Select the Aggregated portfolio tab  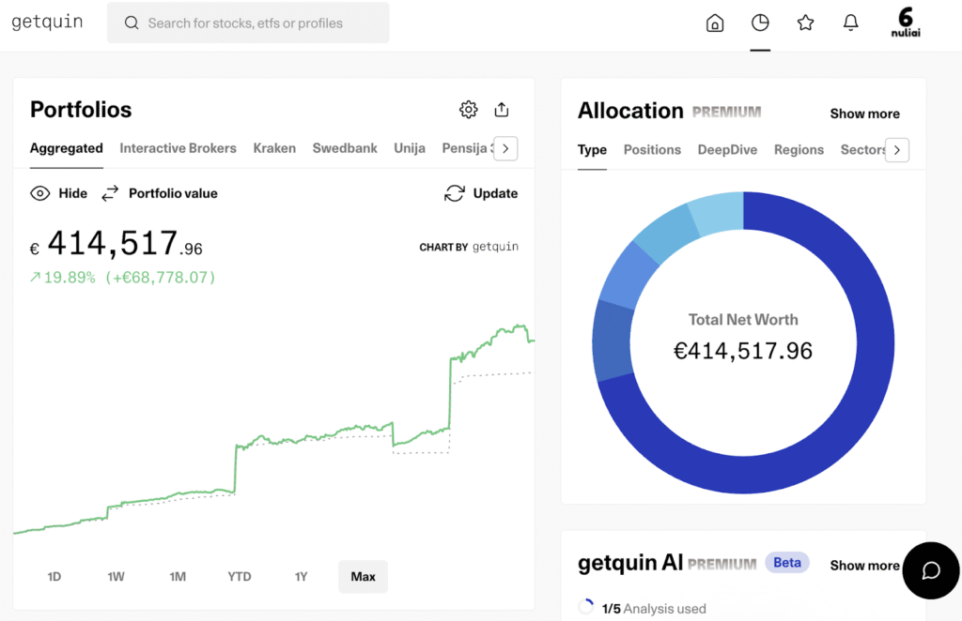pos(67,148)
